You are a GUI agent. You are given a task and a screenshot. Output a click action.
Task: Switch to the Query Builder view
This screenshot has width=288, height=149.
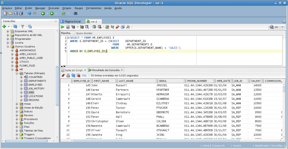[x=84, y=33]
